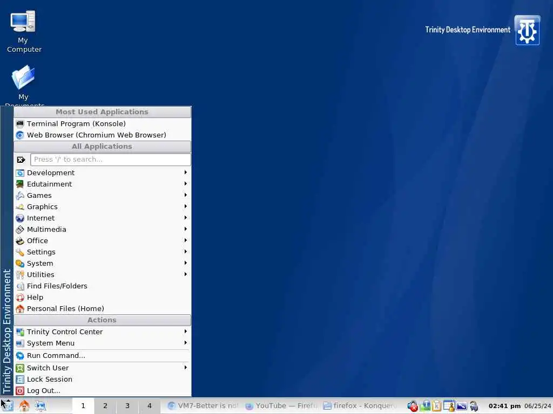Click the Edutainment category icon
This screenshot has height=414, width=553.
pyautogui.click(x=20, y=184)
